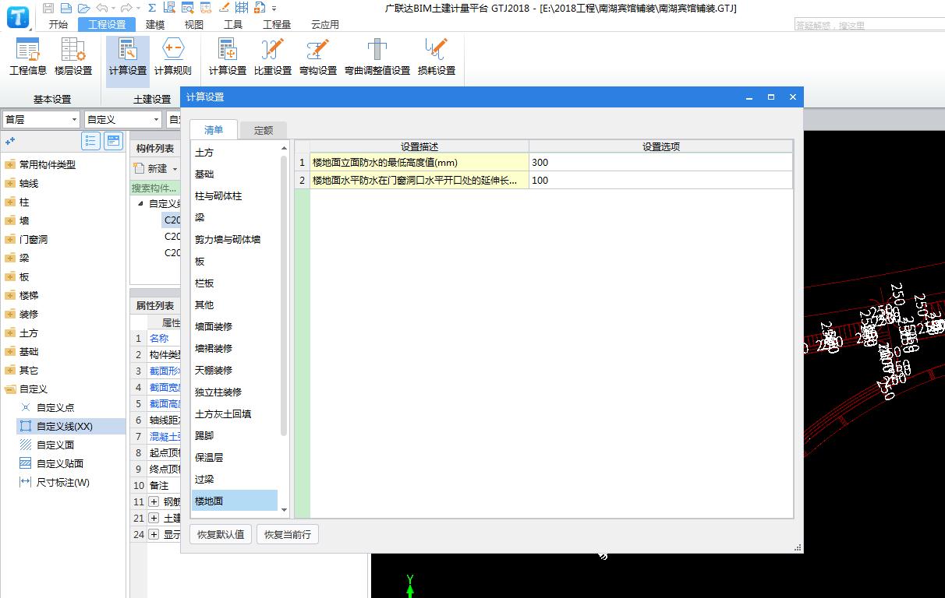The width and height of the screenshot is (945, 598).
Task: Switch navigation to list view icon
Action: pos(91,141)
